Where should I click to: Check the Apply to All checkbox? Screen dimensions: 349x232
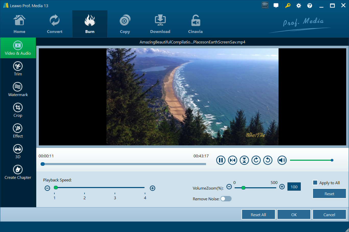point(315,183)
